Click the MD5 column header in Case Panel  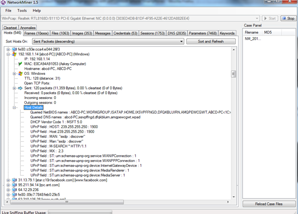click(271, 32)
